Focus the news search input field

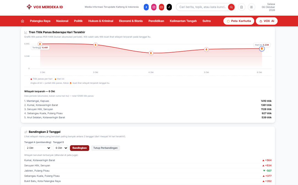click(203, 7)
